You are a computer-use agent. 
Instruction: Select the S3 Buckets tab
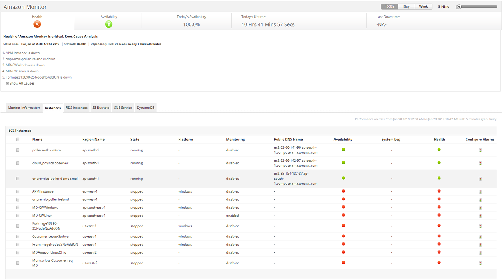[101, 108]
